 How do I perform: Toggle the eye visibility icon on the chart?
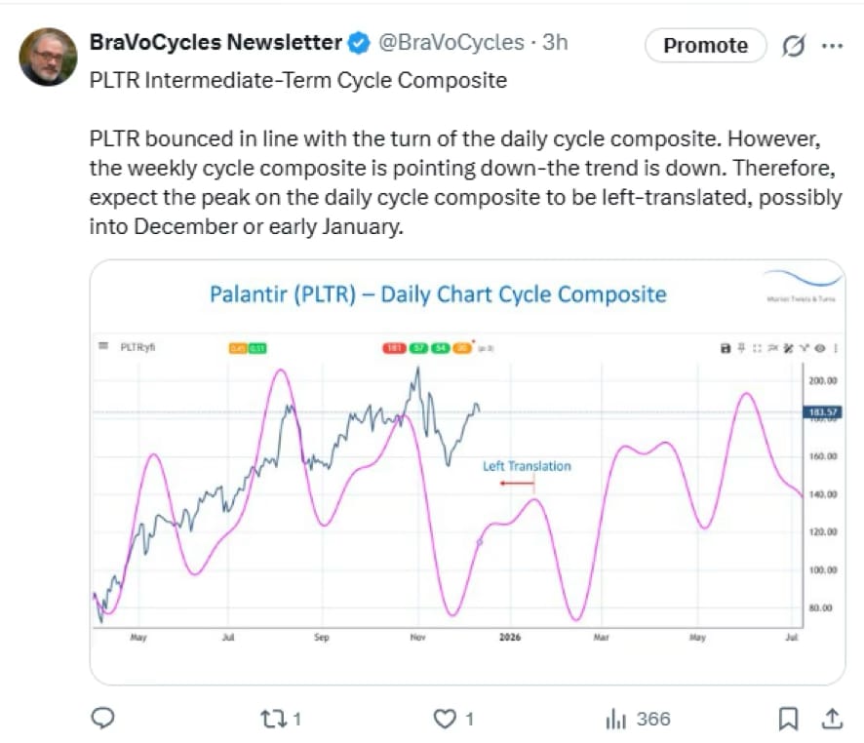[820, 347]
